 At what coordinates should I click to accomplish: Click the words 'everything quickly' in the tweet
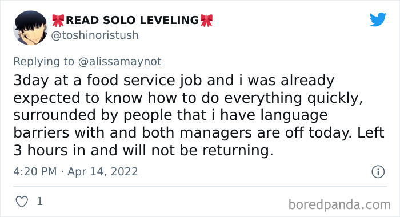(x=293, y=98)
